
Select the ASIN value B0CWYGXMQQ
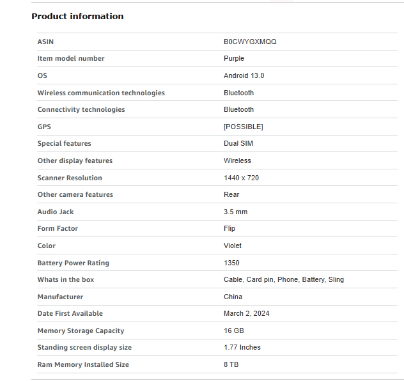[250, 42]
